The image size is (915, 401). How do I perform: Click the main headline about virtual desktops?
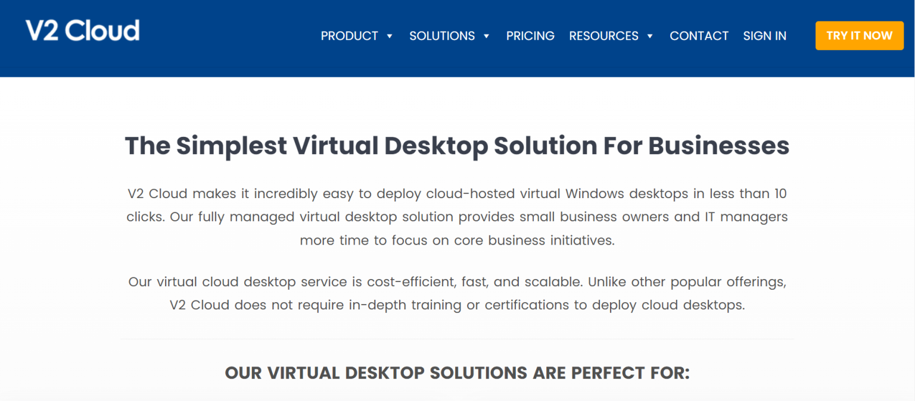pyautogui.click(x=456, y=145)
